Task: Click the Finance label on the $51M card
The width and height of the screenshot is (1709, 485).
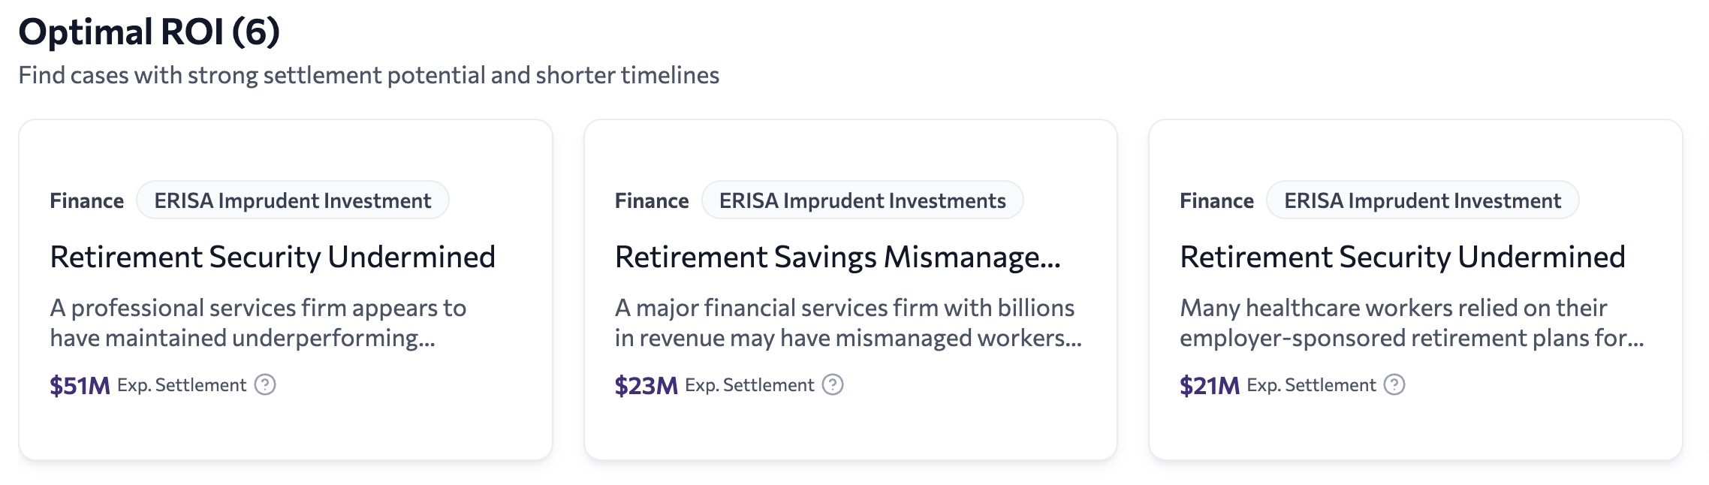Action: click(86, 201)
